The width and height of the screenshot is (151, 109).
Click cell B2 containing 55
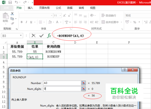35,52
